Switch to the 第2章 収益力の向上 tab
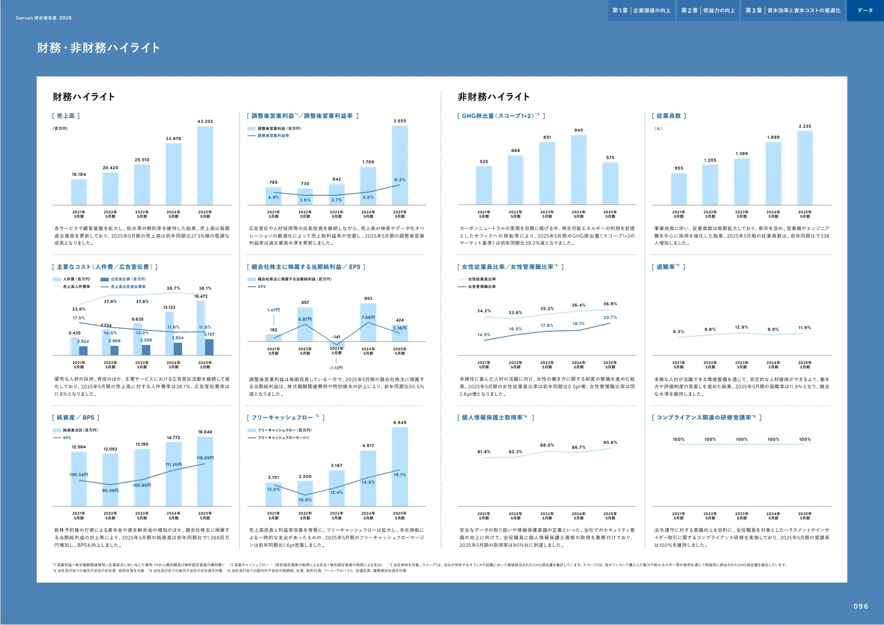Image resolution: width=884 pixels, height=625 pixels. (708, 11)
